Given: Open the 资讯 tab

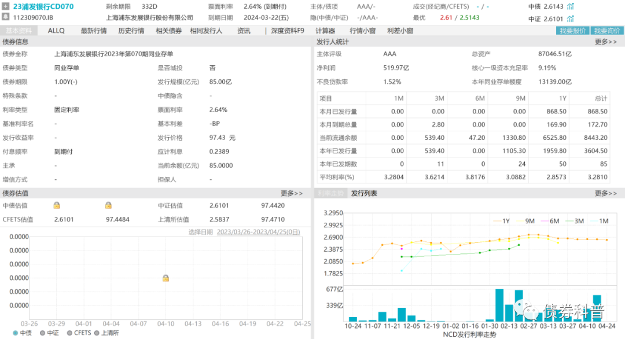Looking at the screenshot, I should click(x=244, y=31).
